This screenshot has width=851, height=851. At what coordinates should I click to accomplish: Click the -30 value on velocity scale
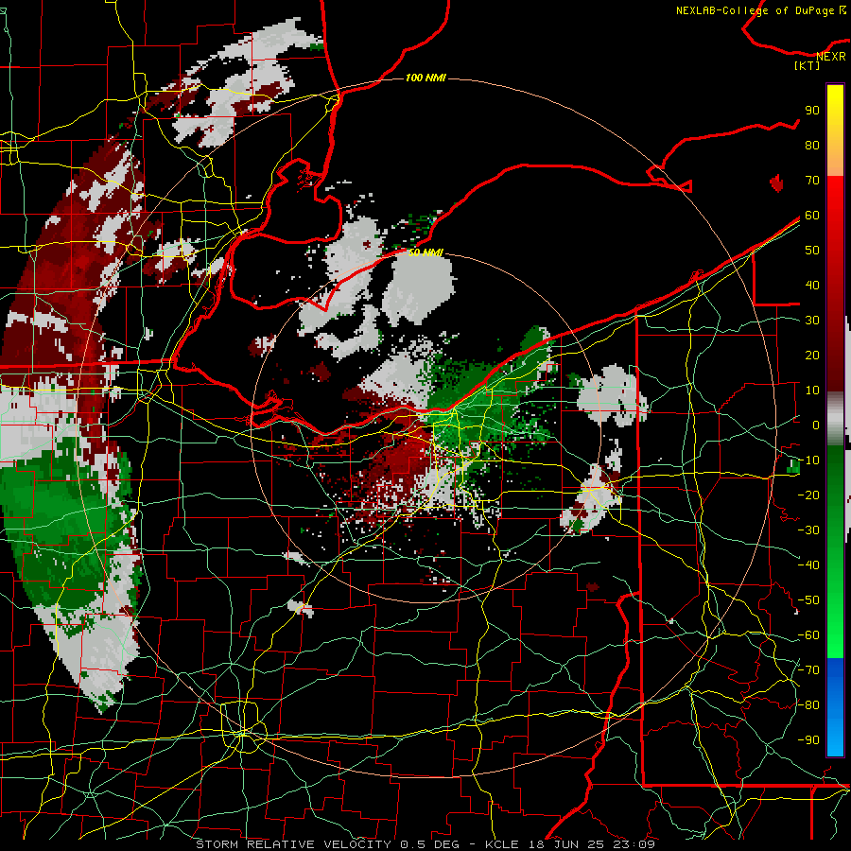pyautogui.click(x=808, y=530)
